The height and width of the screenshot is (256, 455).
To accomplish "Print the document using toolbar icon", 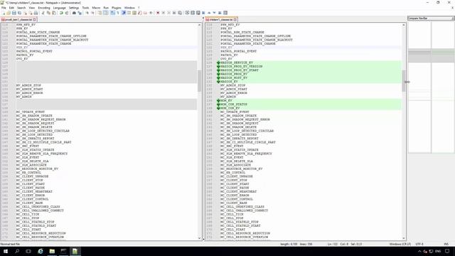I will click(36, 13).
